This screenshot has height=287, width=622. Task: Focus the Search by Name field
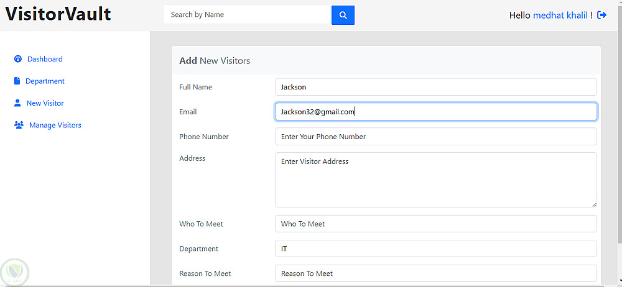pos(247,14)
